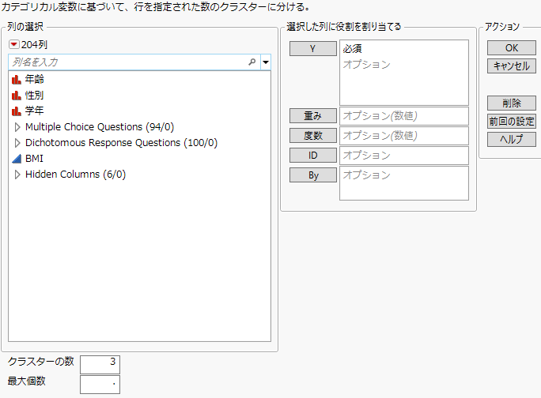
Task: Click the search magnifier icon in column filter
Action: pyautogui.click(x=252, y=62)
